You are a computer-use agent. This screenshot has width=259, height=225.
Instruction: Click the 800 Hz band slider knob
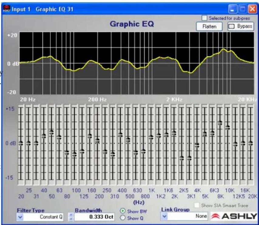[143, 151]
